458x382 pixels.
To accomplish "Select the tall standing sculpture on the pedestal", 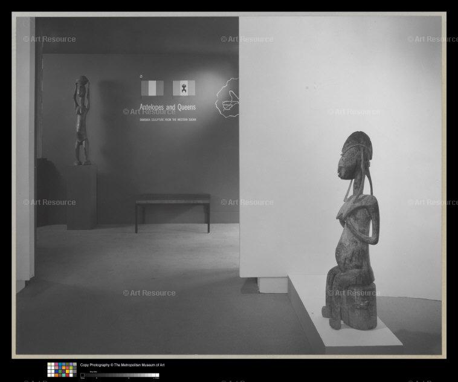I will (x=82, y=120).
